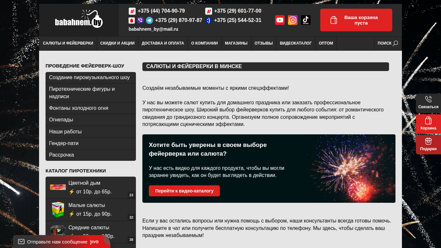Viewport: 441px width, 248px height.
Task: Click phone number +375 (25) 544-52-31
Action: pos(238,20)
